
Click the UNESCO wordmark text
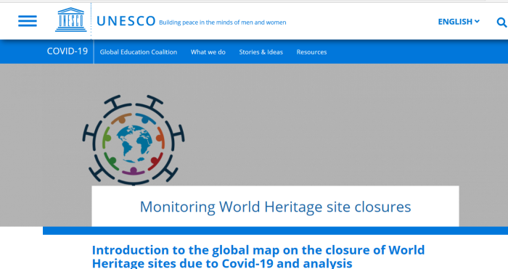point(126,21)
